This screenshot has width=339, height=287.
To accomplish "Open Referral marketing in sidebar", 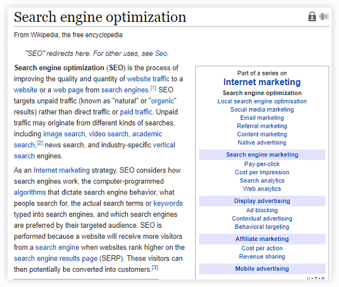I will (262, 126).
